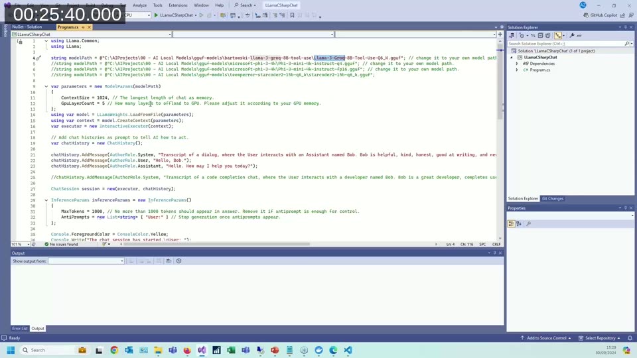Open the Toolbox side tab
The image size is (637, 358).
[5, 31]
